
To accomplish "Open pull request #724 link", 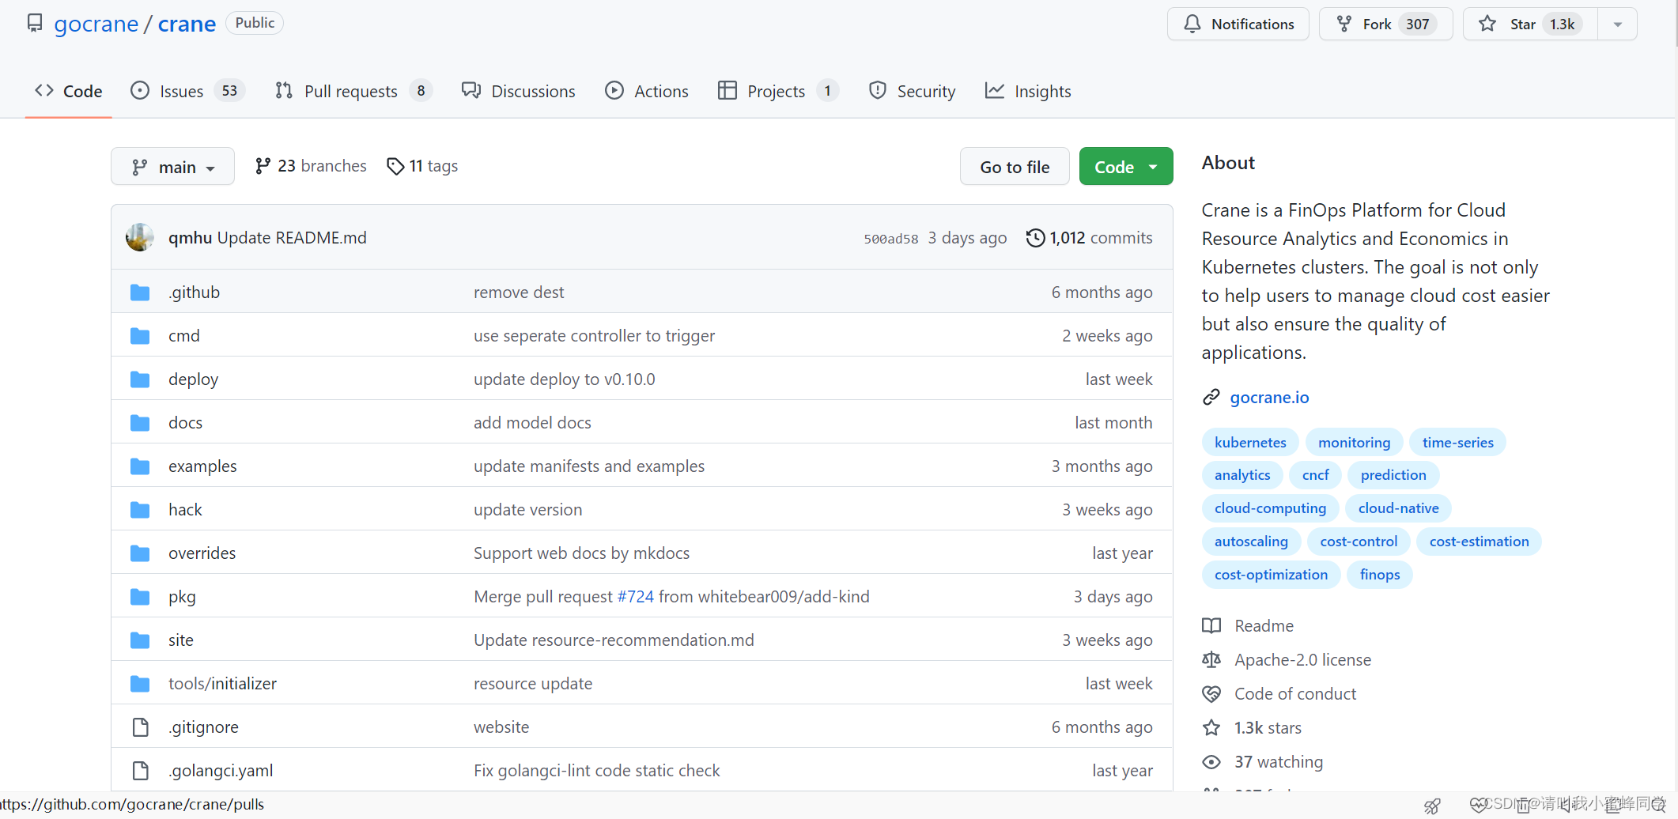I will pyautogui.click(x=635, y=597).
